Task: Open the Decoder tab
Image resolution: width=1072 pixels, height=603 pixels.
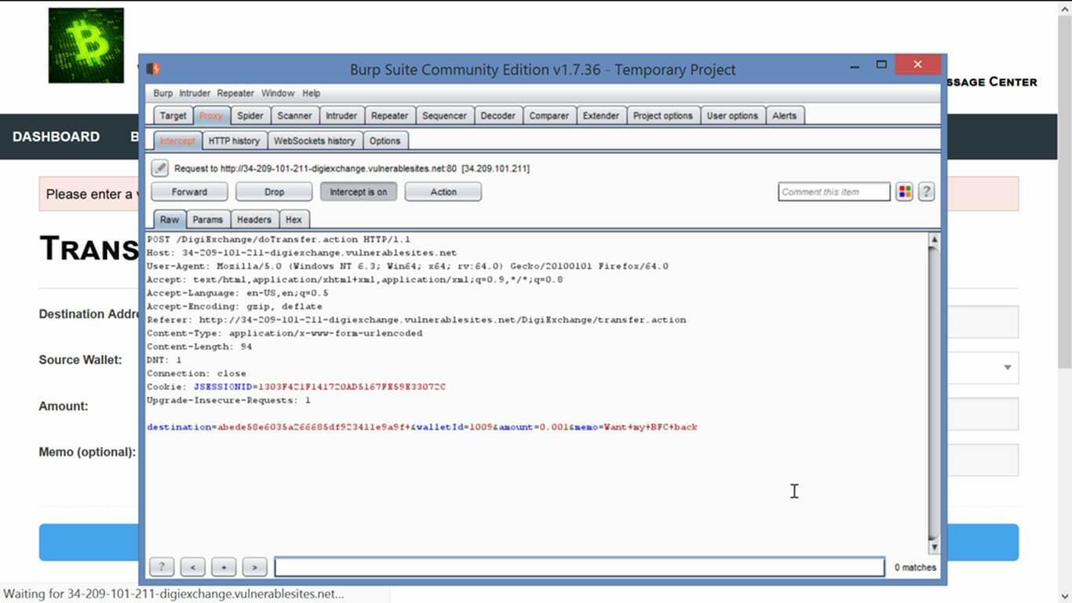Action: pyautogui.click(x=498, y=115)
